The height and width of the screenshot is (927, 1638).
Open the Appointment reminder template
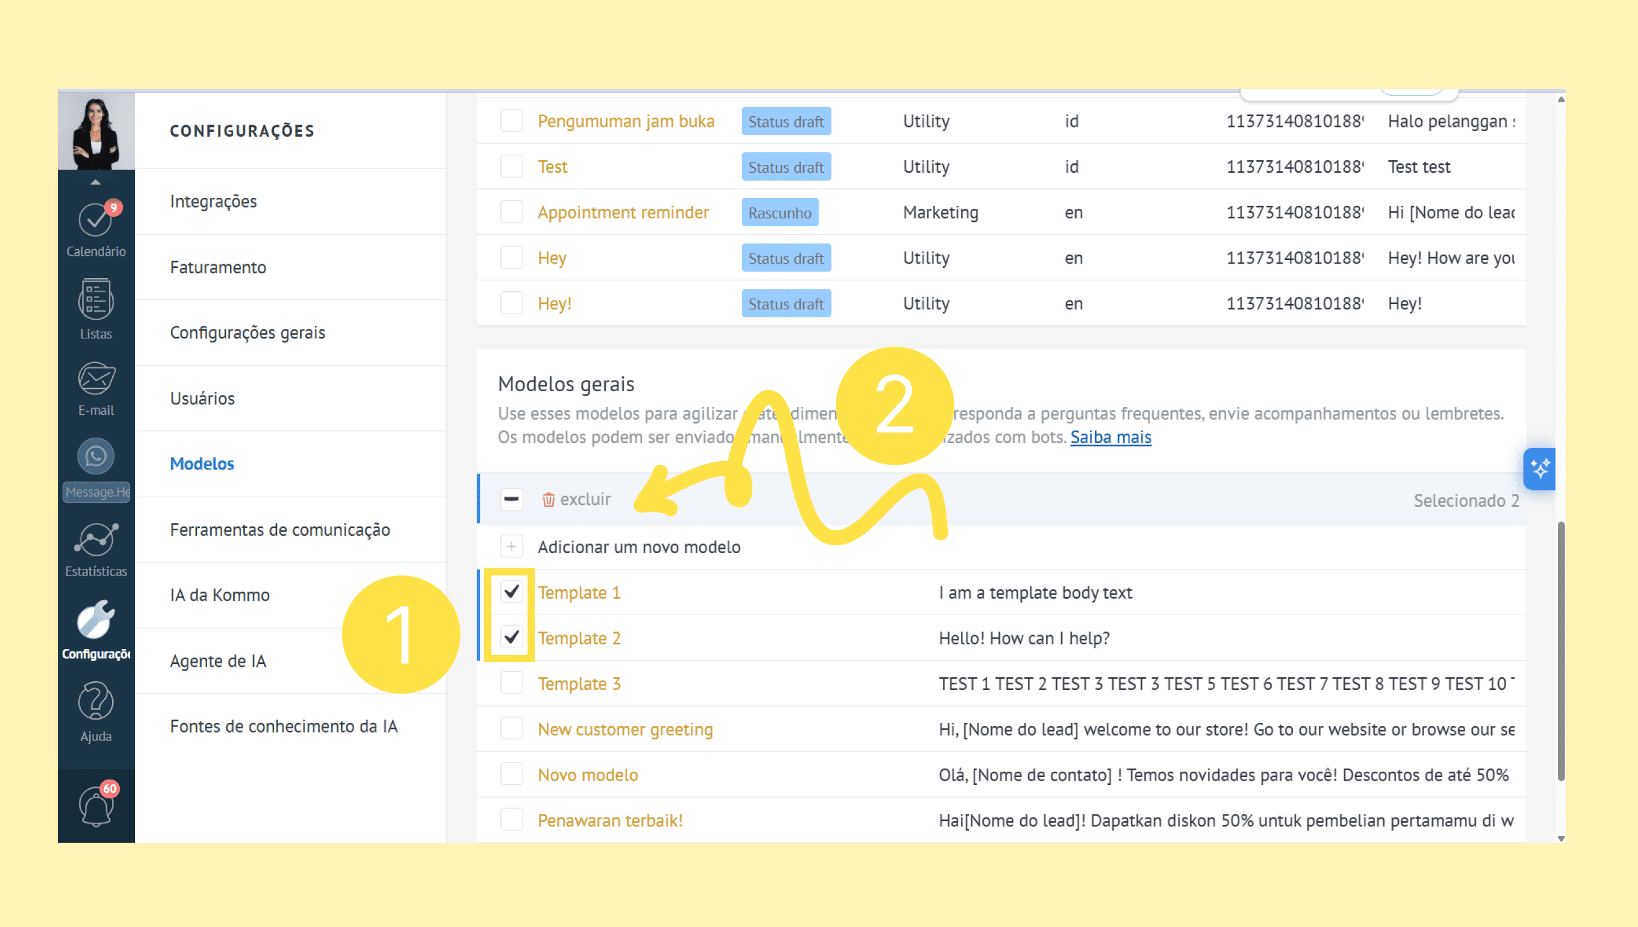[623, 212]
